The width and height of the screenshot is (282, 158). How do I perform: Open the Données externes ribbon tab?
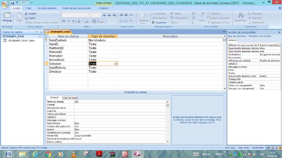tap(46, 7)
